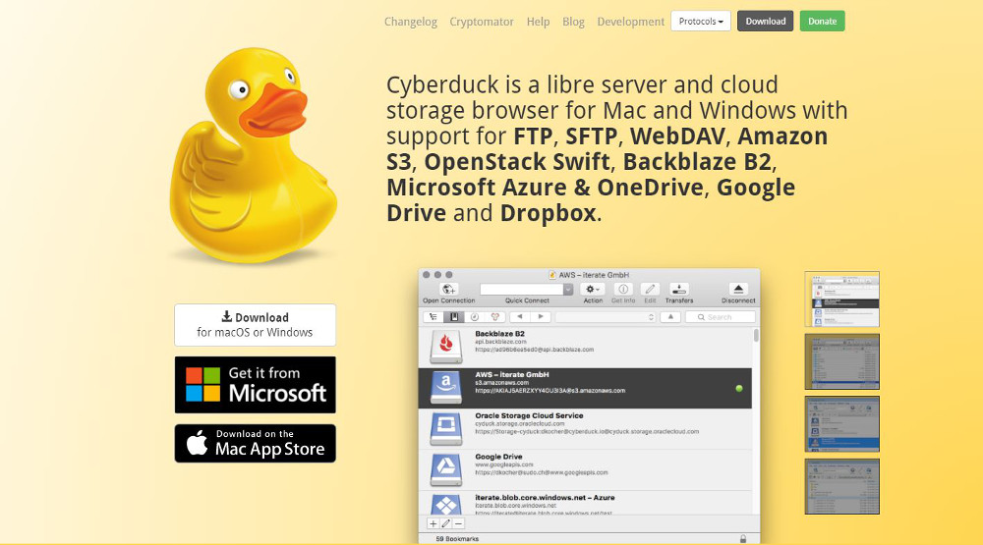This screenshot has width=983, height=545.
Task: Click the "cyduck.storage.oraclecloud.com" hostname text
Action: [520, 423]
